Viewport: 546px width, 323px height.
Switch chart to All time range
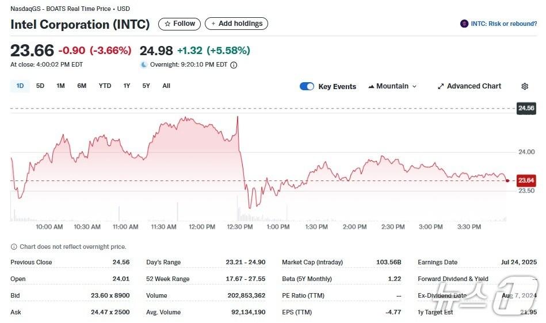(x=166, y=86)
